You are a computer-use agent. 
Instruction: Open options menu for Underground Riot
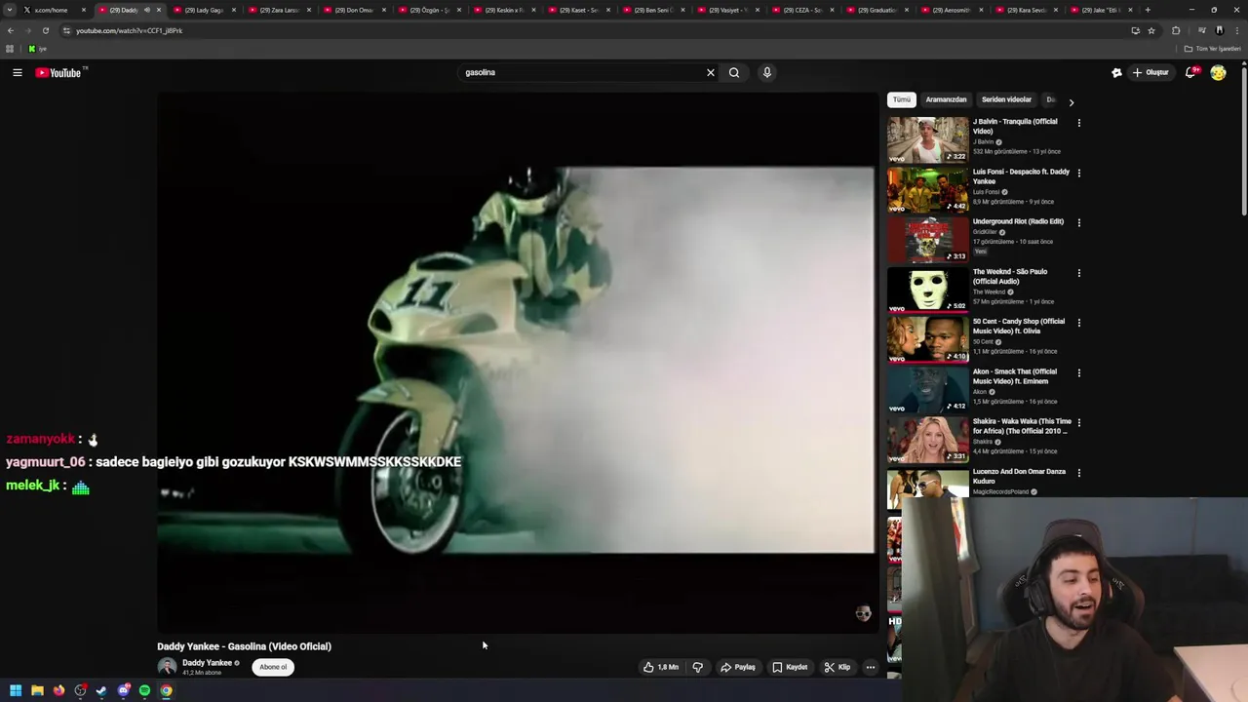pyautogui.click(x=1078, y=222)
